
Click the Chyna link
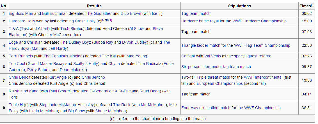coord(114,64)
